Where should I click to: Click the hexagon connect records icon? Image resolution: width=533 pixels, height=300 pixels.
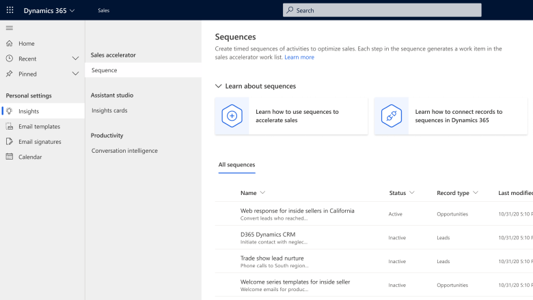(x=392, y=116)
